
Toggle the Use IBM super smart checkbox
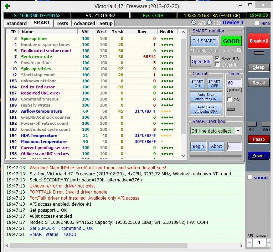pyautogui.click(x=239, y=50)
